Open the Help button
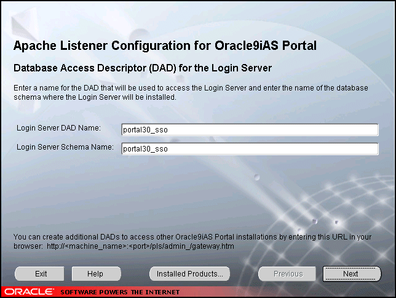This screenshot has height=298, width=396. click(96, 274)
